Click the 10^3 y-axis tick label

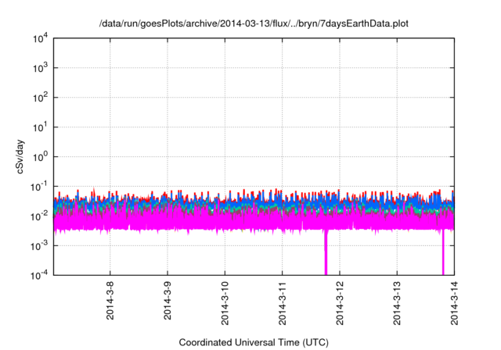(x=40, y=68)
